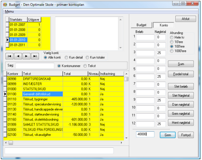
Task: Click Nøgletal field for month 3
Action: pos(161,53)
